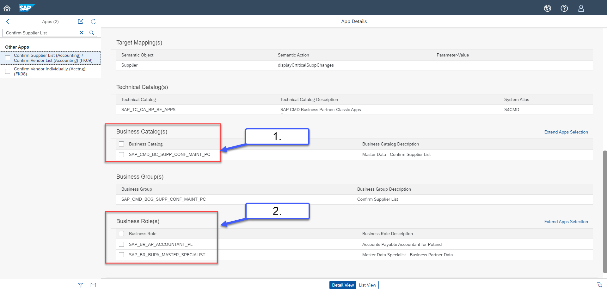Click Master Data Specialist - Business Partner Data
This screenshot has width=607, height=291.
[x=408, y=255]
